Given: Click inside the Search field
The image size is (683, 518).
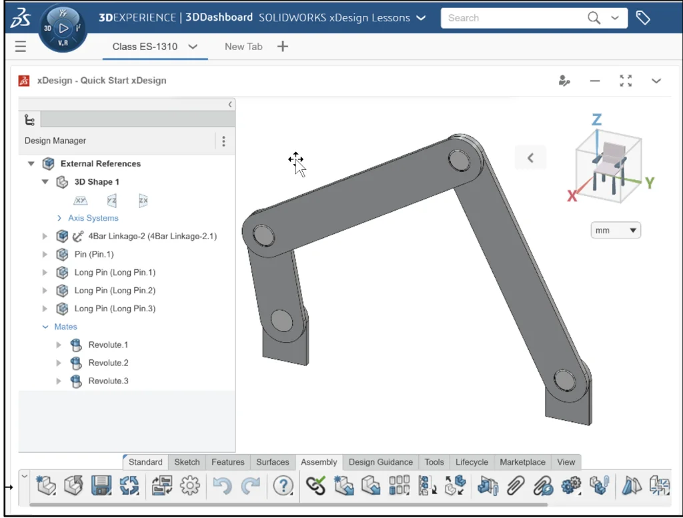Looking at the screenshot, I should [514, 18].
